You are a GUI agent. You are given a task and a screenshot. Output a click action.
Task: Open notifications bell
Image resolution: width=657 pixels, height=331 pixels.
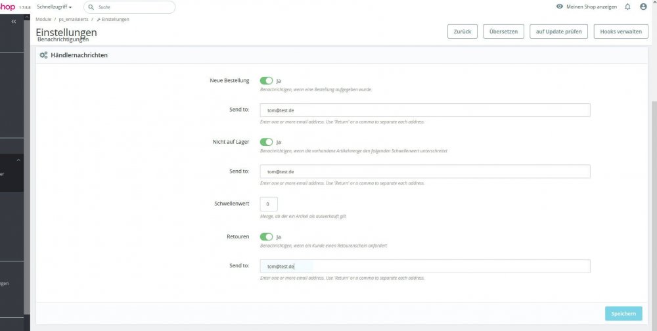click(627, 7)
